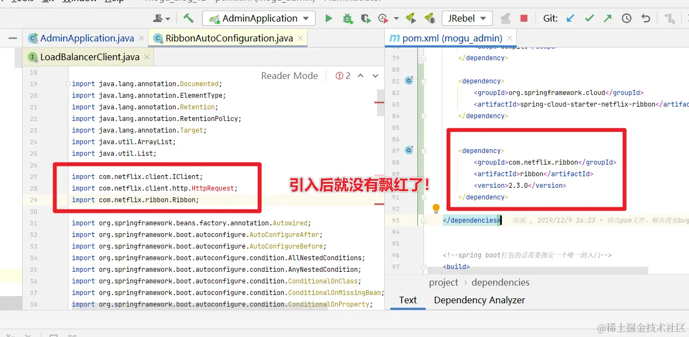The width and height of the screenshot is (689, 337).
Task: Toggle Reader Mode in the editor
Action: coord(289,76)
